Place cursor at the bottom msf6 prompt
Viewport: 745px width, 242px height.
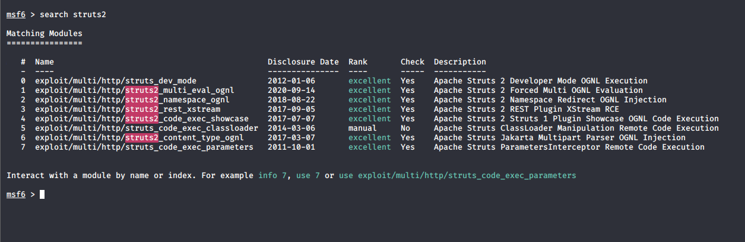click(42, 194)
